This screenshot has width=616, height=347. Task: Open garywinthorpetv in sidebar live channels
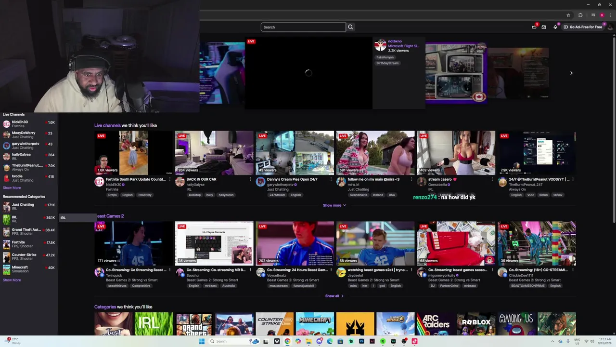point(28,146)
